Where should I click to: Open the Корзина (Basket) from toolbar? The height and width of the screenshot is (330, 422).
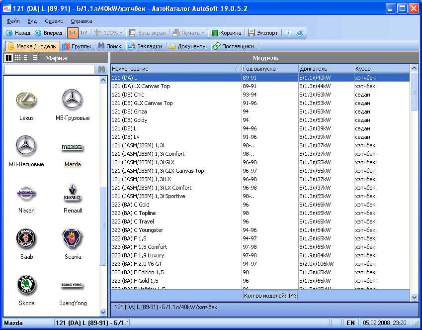pos(227,33)
